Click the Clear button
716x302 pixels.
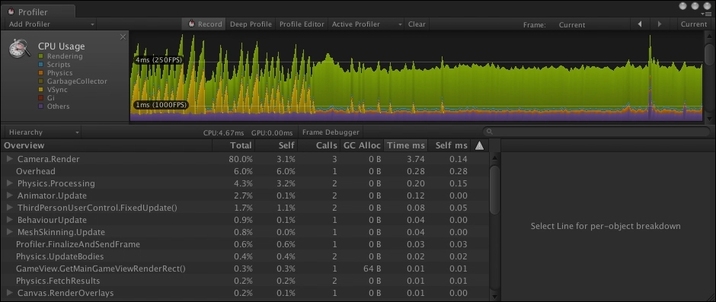point(417,24)
